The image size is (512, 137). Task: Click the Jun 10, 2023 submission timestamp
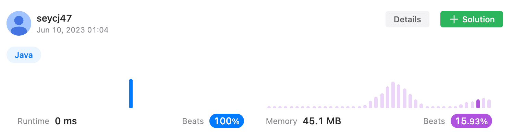(x=72, y=30)
